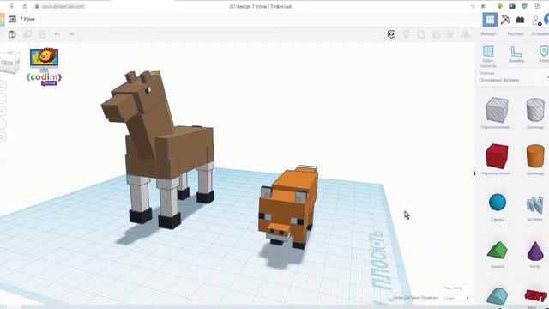Viewport: 549px width, 309px height.
Task: Click the browser bookmark icon
Action: (483, 6)
